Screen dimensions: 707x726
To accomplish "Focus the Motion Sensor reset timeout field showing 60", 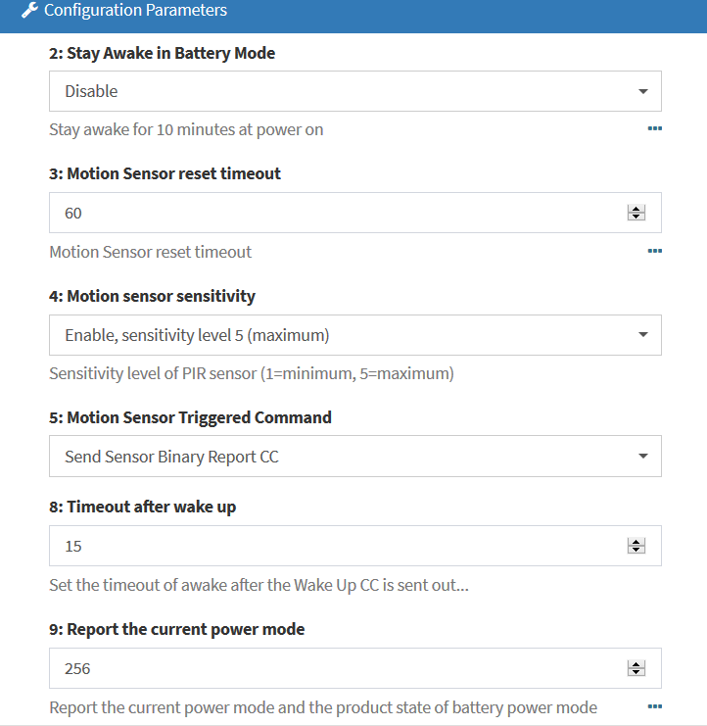I will click(333, 213).
